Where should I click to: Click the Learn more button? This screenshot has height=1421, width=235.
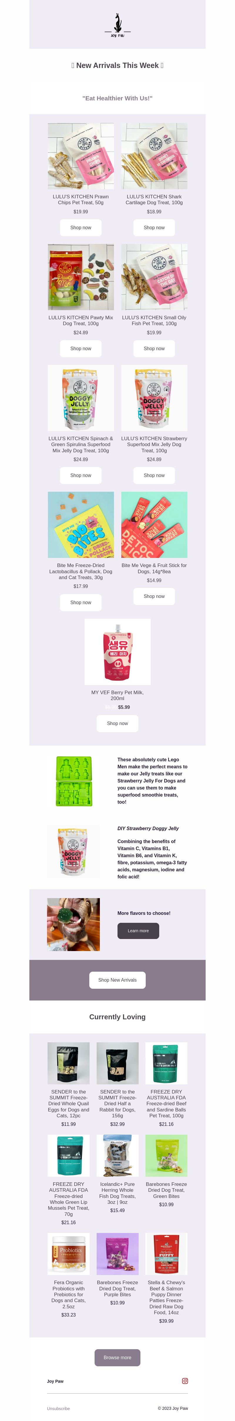pyautogui.click(x=138, y=930)
